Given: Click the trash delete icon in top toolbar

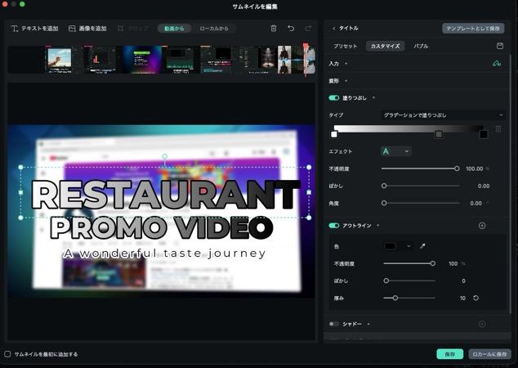Looking at the screenshot, I should tap(274, 28).
